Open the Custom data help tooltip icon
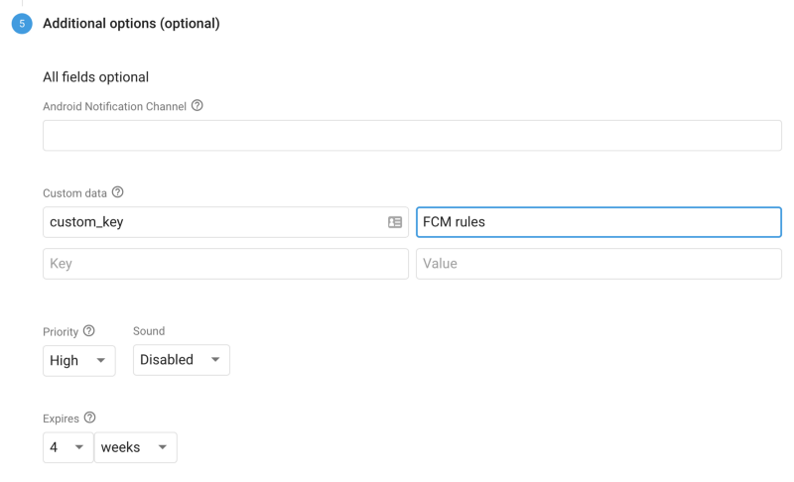The width and height of the screenshot is (794, 482). click(117, 192)
